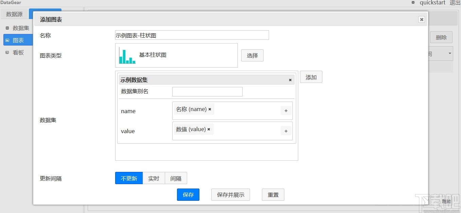This screenshot has width=461, height=213.
Task: Switch update interval to 实时
Action: [154, 178]
